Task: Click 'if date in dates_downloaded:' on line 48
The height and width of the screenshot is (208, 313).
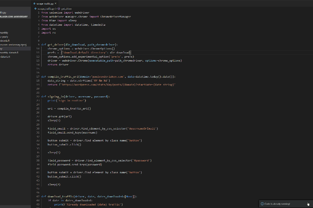Action: pos(70,201)
